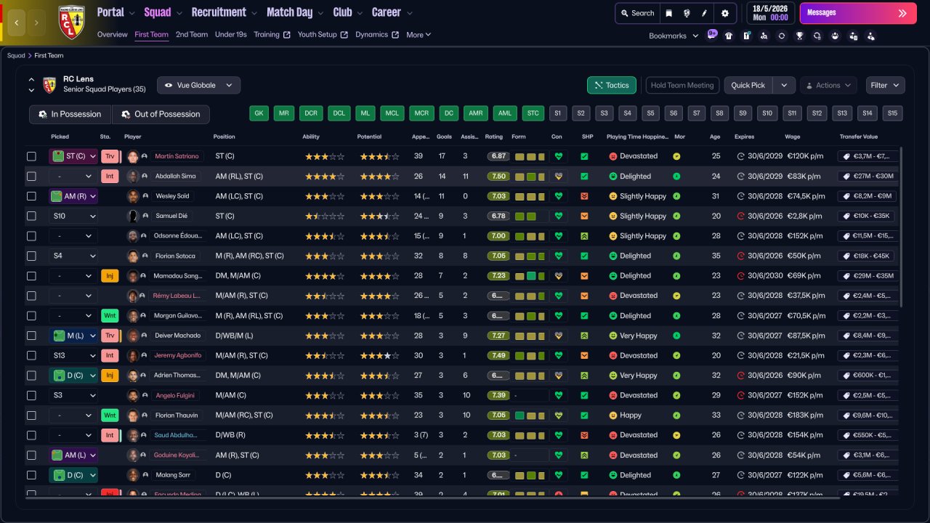The width and height of the screenshot is (930, 523).
Task: Select the Out of Possession button
Action: pyautogui.click(x=161, y=114)
